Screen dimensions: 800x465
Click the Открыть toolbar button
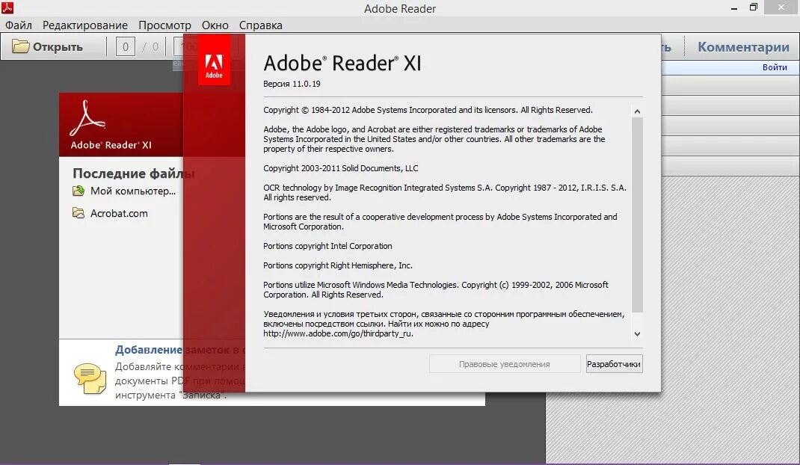point(47,47)
